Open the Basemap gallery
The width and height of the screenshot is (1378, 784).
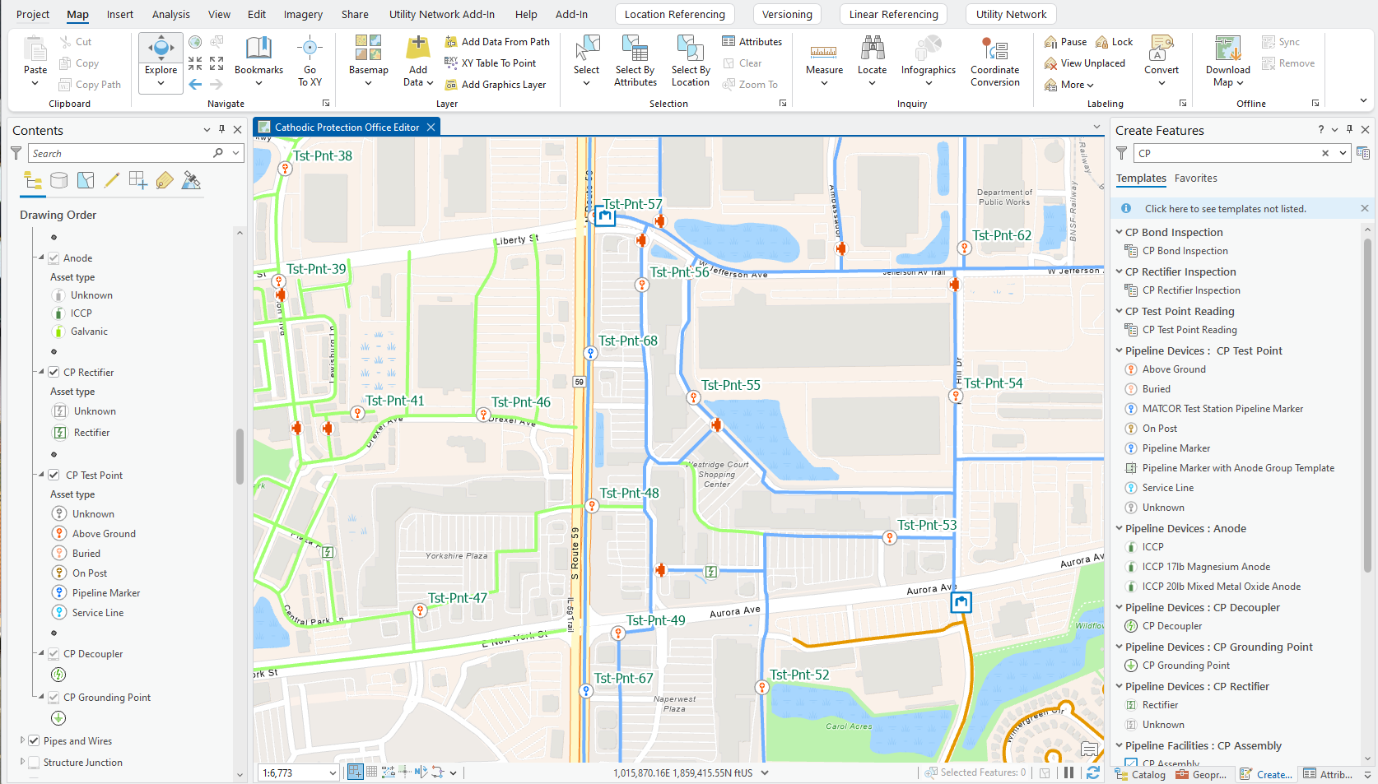(x=368, y=61)
